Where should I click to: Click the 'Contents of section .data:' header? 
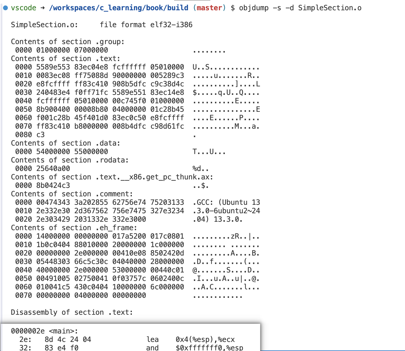point(65,143)
